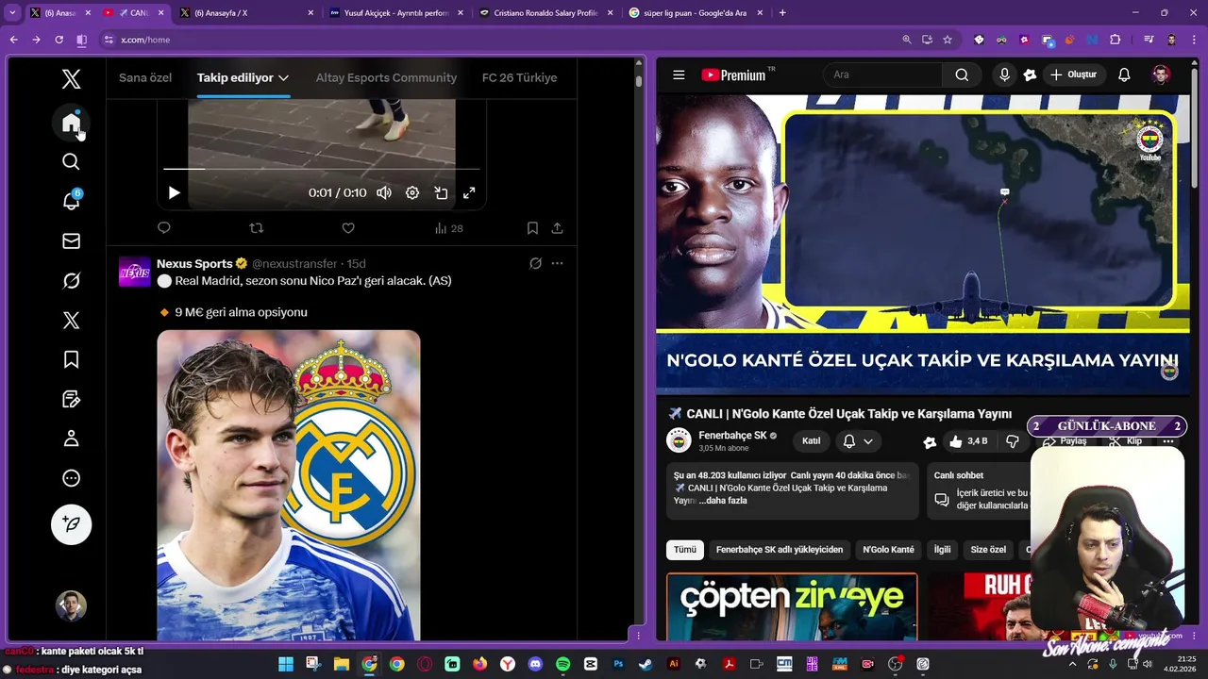This screenshot has height=679, width=1208.
Task: Select İlgili filter chip
Action: point(942,549)
